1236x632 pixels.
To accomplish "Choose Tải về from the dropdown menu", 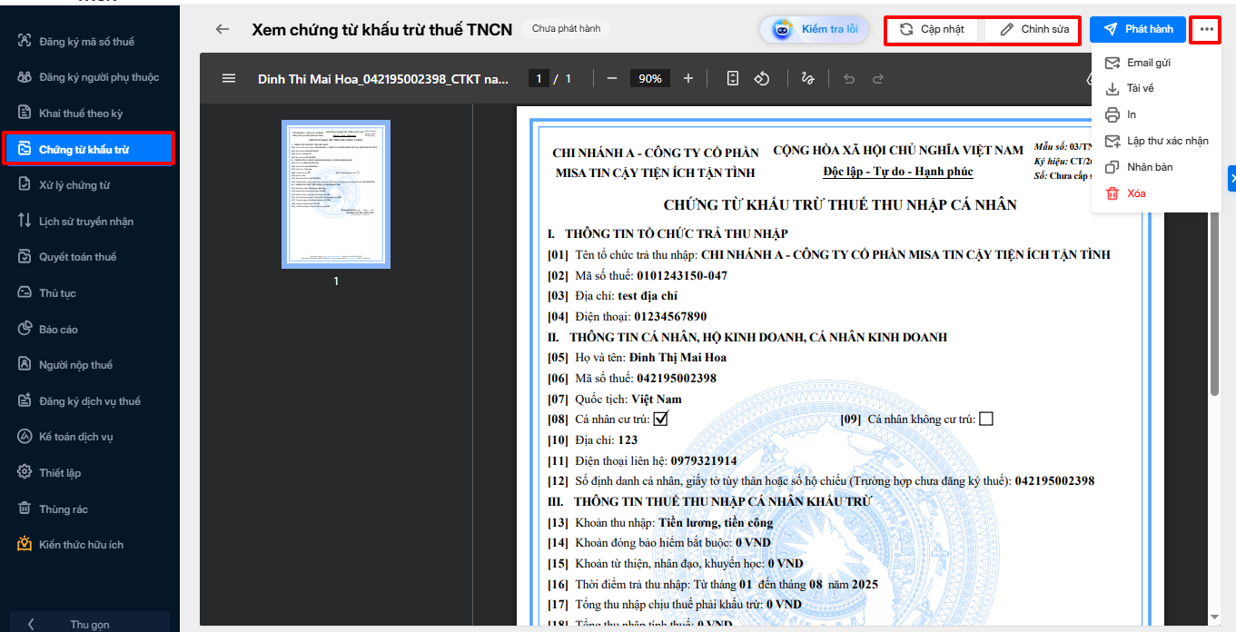I will pos(1140,89).
